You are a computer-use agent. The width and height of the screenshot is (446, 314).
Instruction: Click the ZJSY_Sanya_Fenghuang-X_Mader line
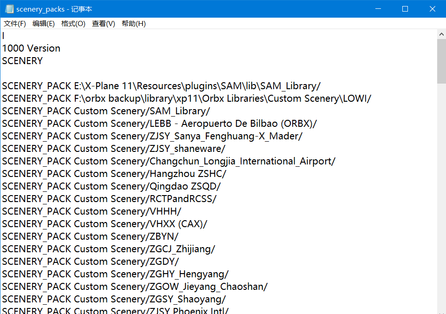pyautogui.click(x=152, y=136)
